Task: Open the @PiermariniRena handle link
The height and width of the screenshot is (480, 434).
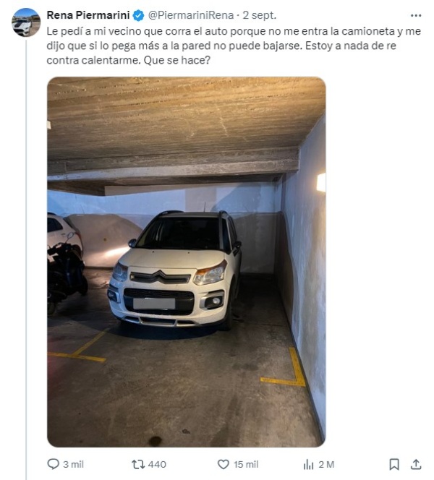Action: tap(190, 15)
